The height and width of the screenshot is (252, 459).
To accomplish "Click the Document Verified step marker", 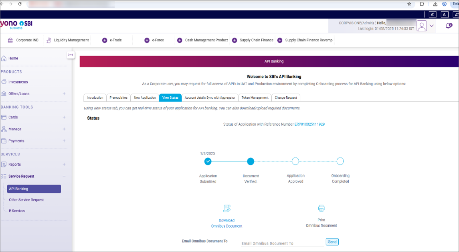I will (x=251, y=161).
